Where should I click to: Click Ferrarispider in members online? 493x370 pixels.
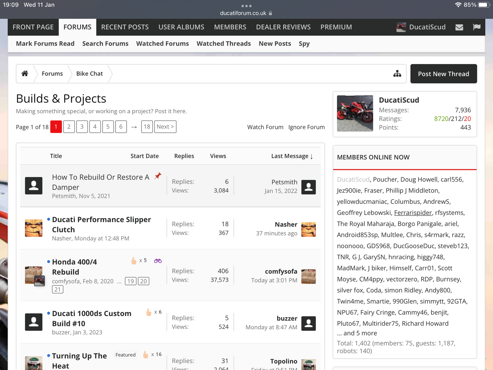tap(413, 213)
